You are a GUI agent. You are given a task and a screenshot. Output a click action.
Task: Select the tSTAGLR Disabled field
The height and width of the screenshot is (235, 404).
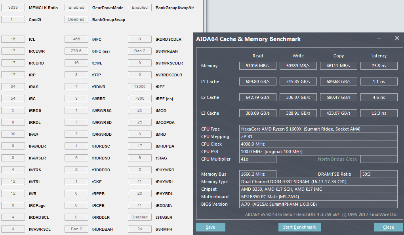coord(140,217)
